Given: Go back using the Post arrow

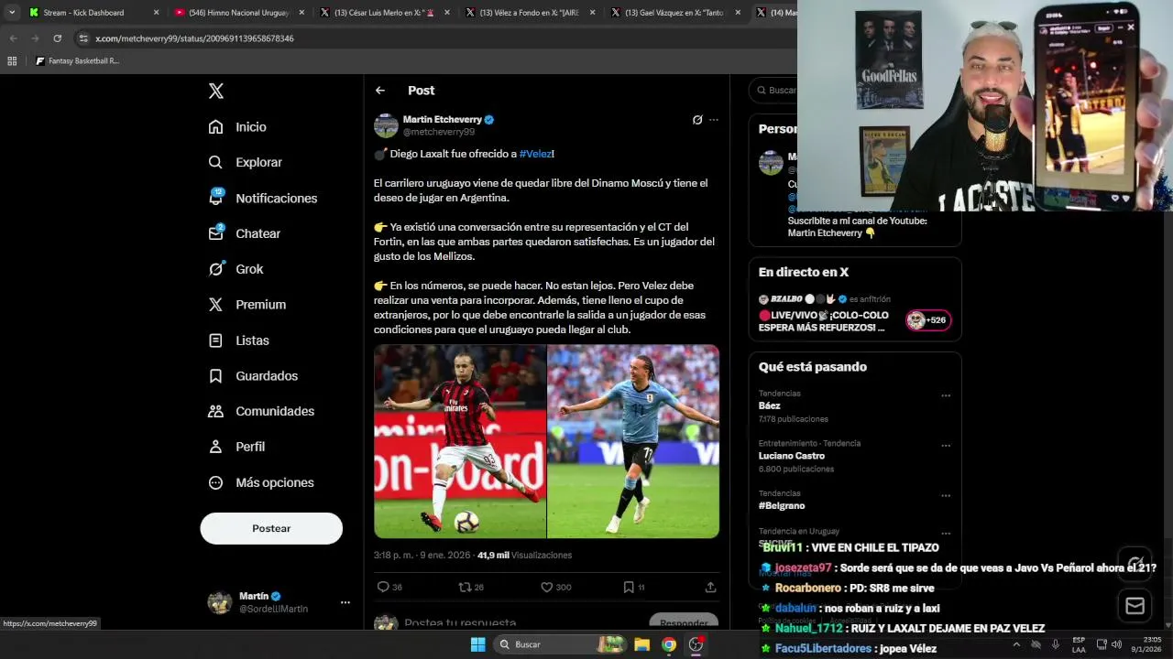Looking at the screenshot, I should coord(380,91).
